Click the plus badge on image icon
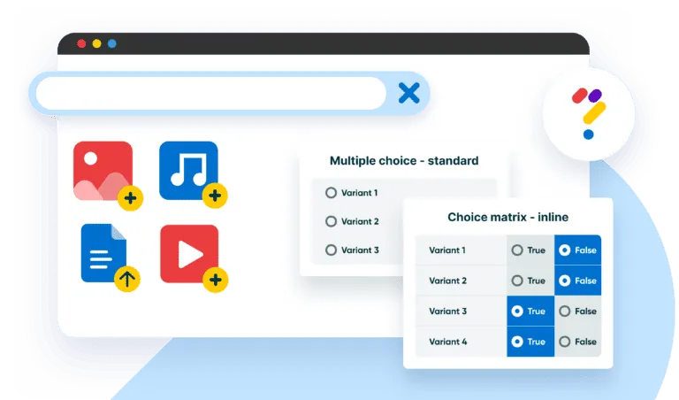This screenshot has width=679, height=400. (x=130, y=198)
